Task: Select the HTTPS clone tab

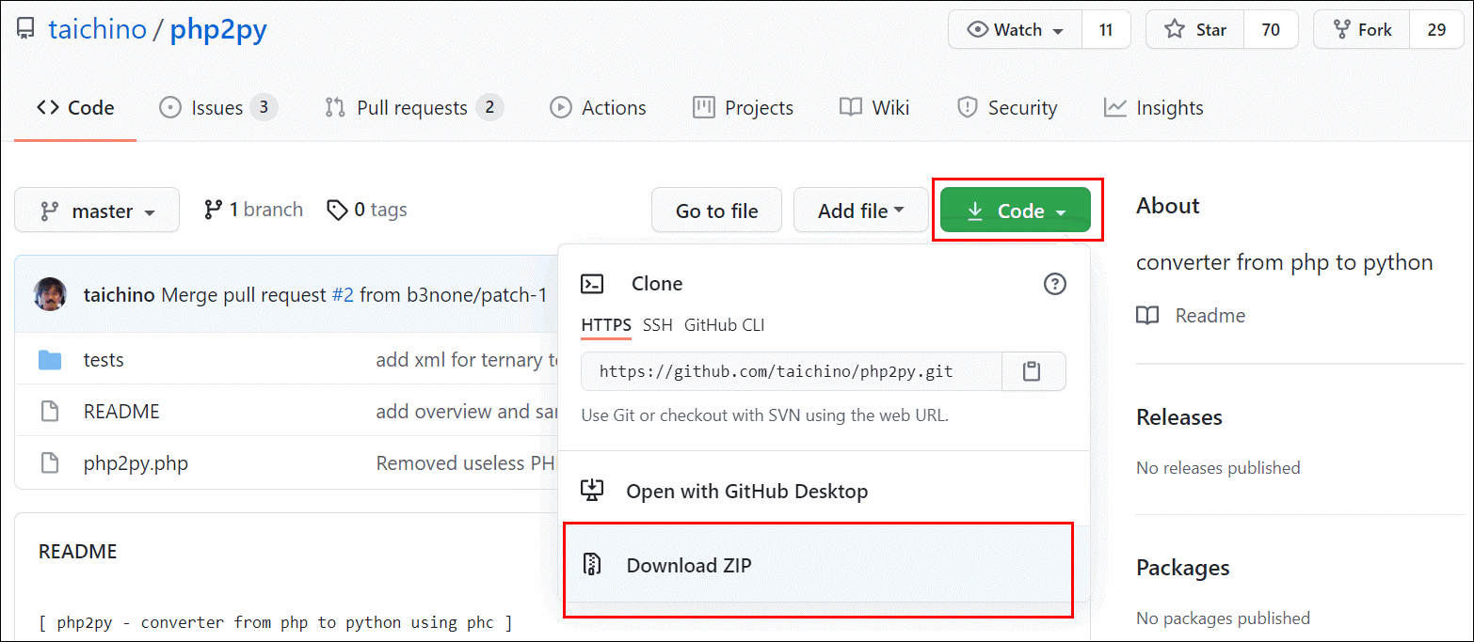Action: coord(606,325)
